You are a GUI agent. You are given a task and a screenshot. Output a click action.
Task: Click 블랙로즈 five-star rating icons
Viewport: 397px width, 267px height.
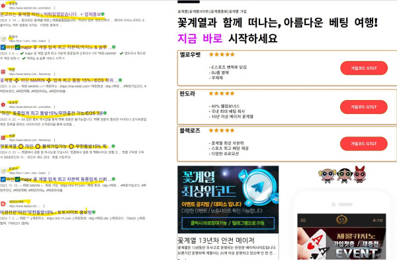(222, 131)
